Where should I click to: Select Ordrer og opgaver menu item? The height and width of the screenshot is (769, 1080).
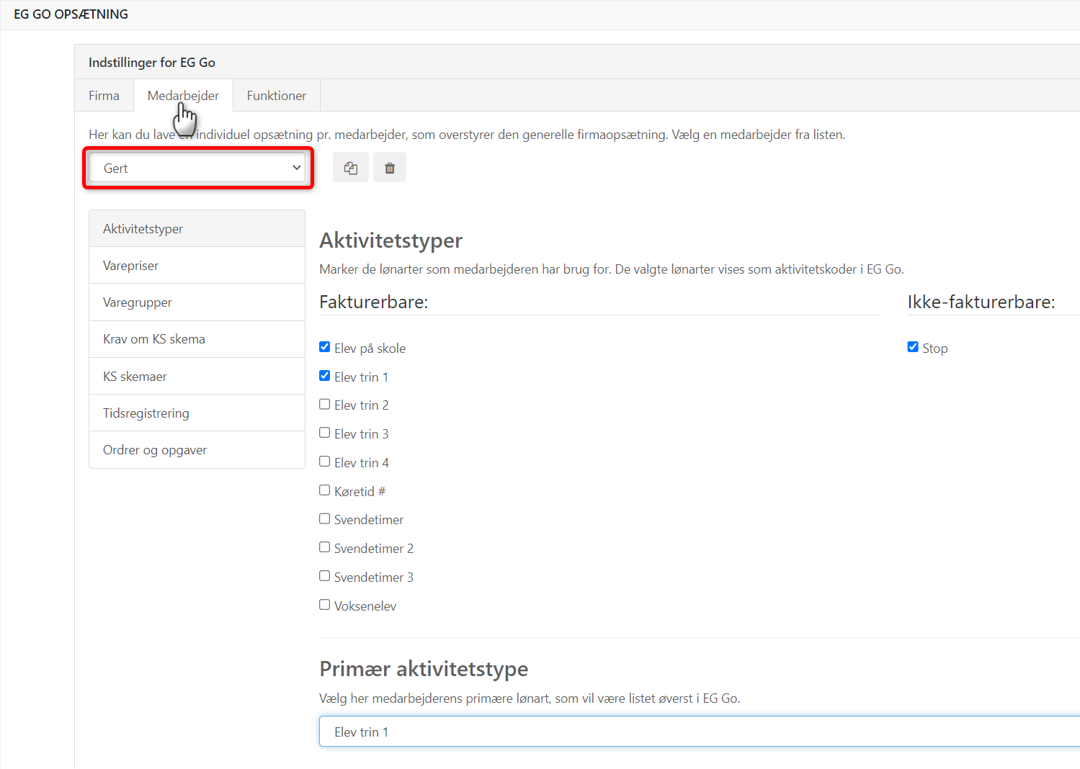[x=197, y=450]
